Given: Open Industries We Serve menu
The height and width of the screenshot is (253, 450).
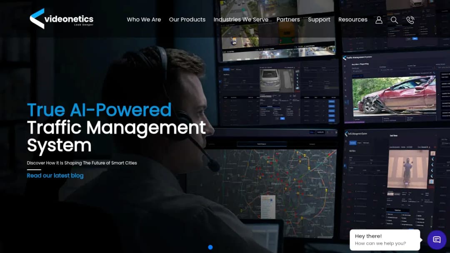Looking at the screenshot, I should click(x=241, y=20).
